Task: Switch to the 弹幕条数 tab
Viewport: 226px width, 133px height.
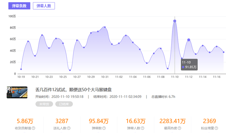Action: [x=19, y=6]
